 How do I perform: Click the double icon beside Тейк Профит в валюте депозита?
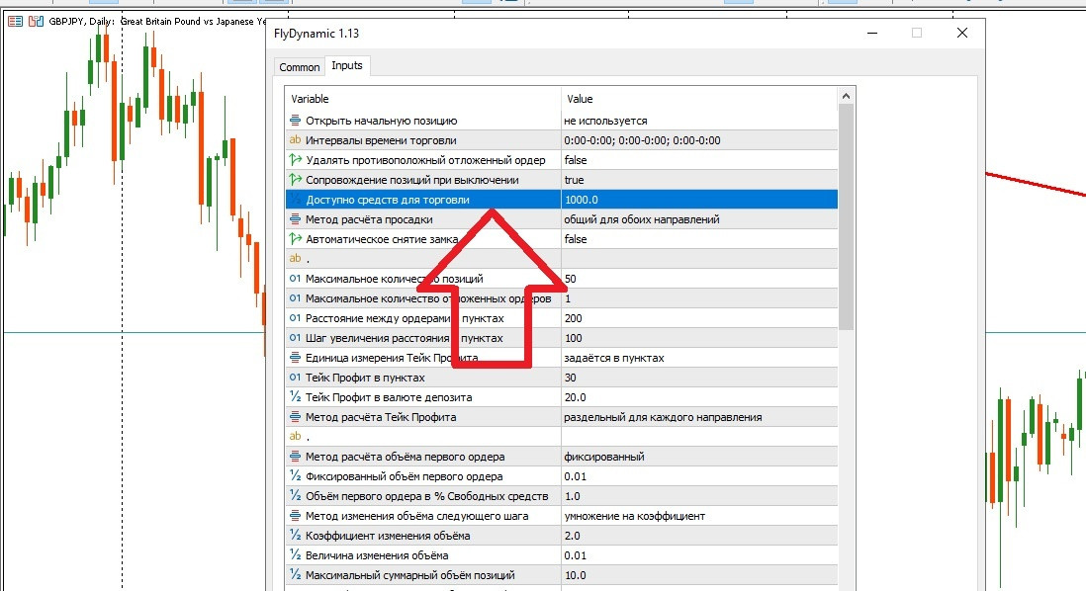pos(295,397)
